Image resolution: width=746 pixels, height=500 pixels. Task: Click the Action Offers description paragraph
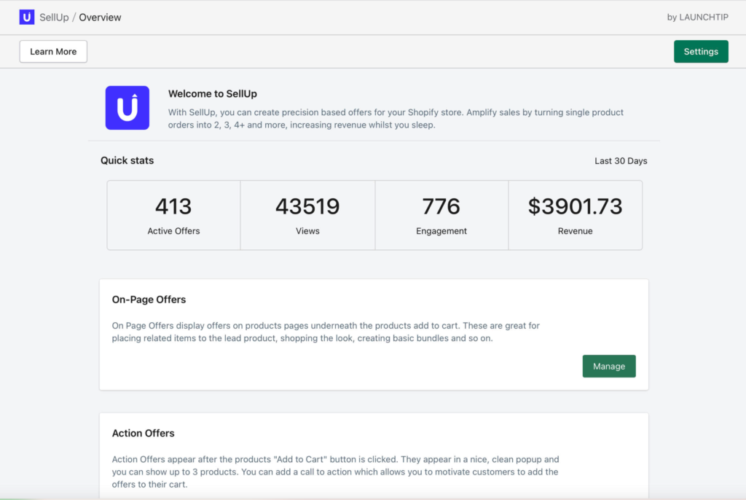335,472
